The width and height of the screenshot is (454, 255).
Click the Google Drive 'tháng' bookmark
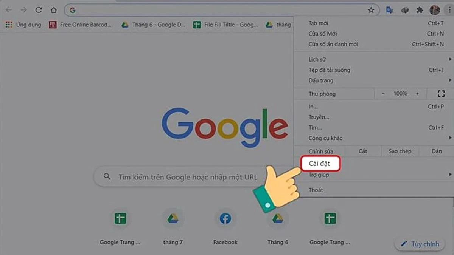278,25
